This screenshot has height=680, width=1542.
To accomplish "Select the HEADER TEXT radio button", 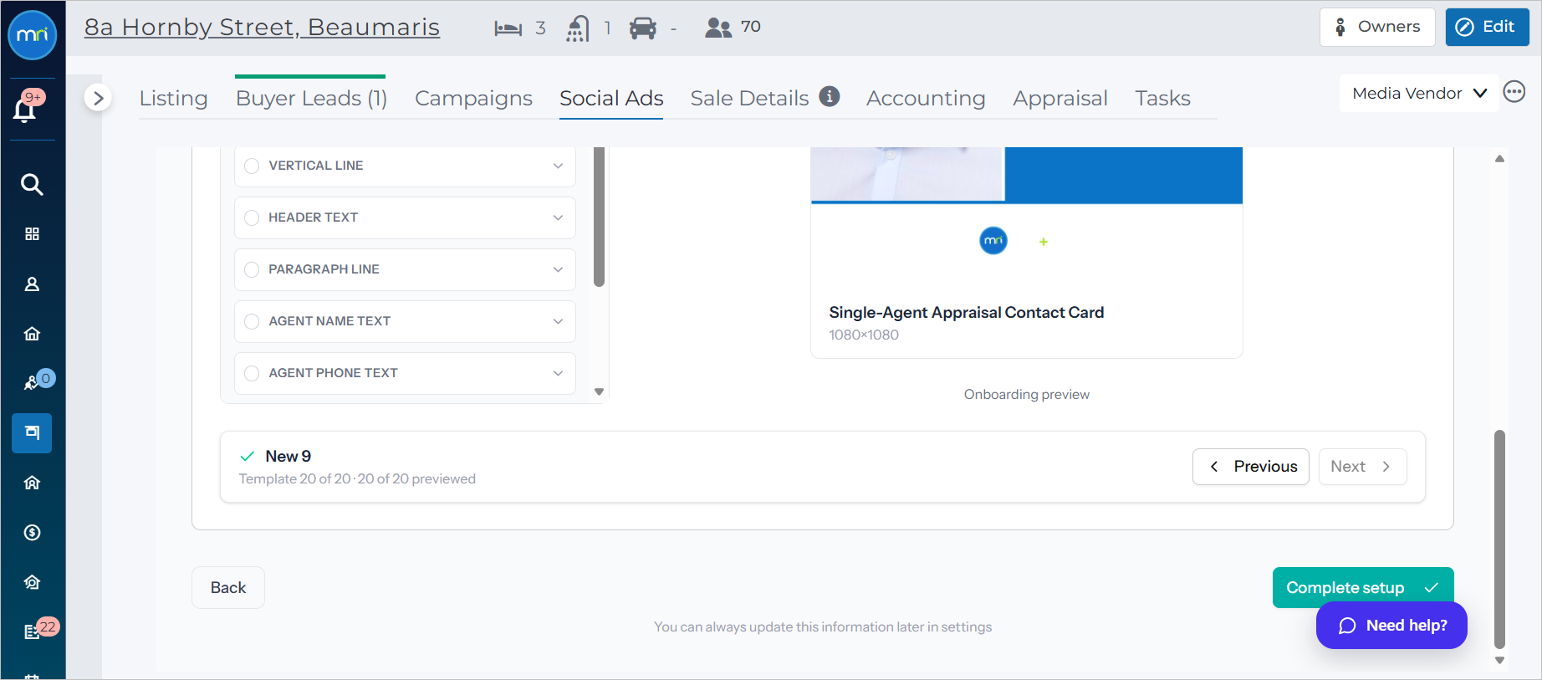I will pyautogui.click(x=252, y=217).
